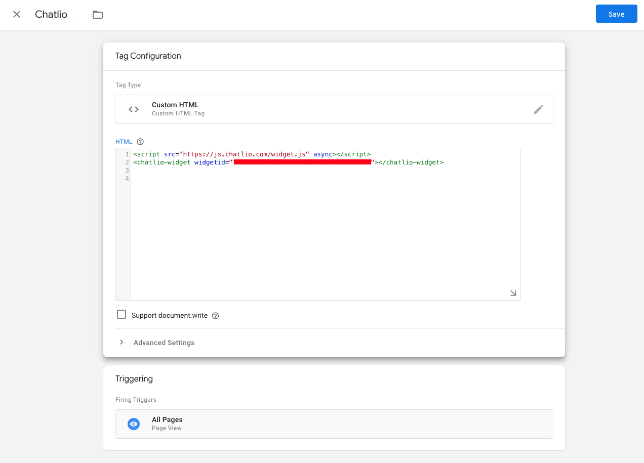Click into the HTML code editor area
Image resolution: width=644 pixels, height=463 pixels.
(x=325, y=224)
